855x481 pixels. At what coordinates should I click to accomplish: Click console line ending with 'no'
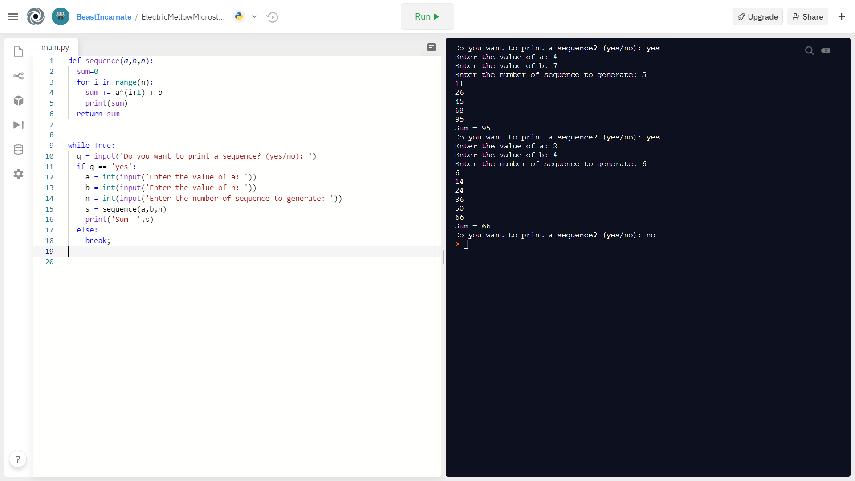pyautogui.click(x=555, y=235)
